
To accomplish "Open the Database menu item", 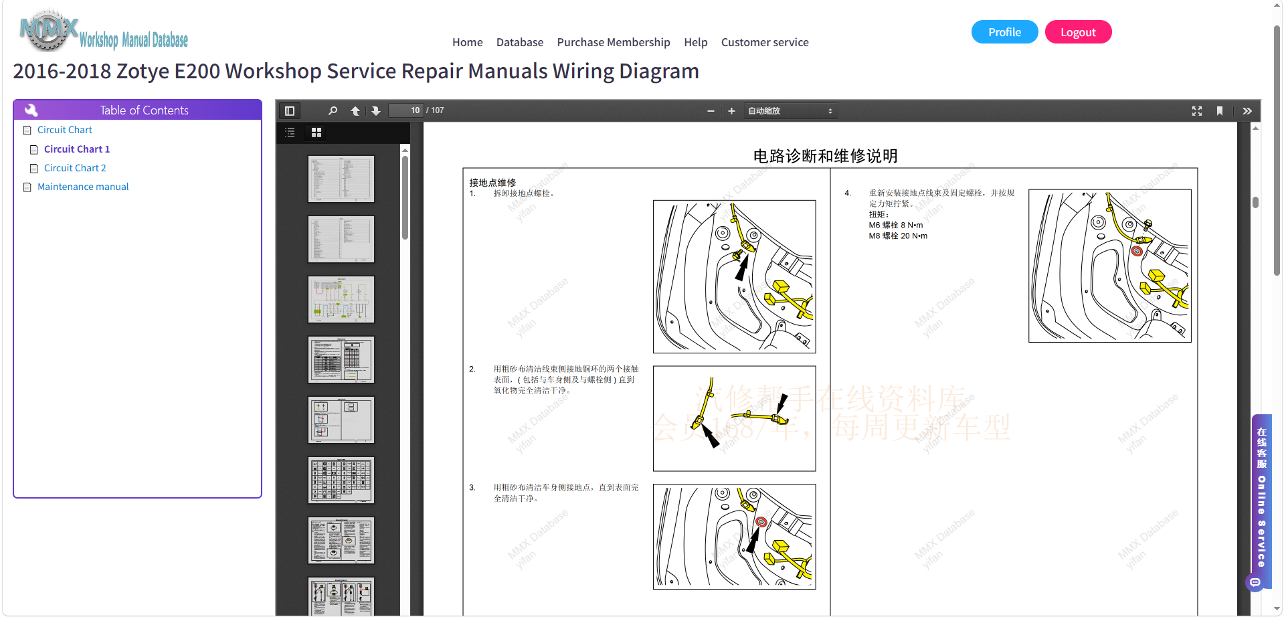I will pyautogui.click(x=520, y=42).
